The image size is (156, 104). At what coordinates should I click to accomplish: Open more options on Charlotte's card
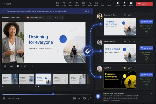click(x=134, y=15)
